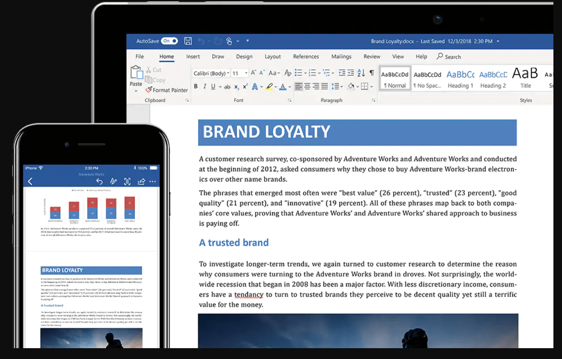Apply the blue Font Color

pyautogui.click(x=283, y=87)
